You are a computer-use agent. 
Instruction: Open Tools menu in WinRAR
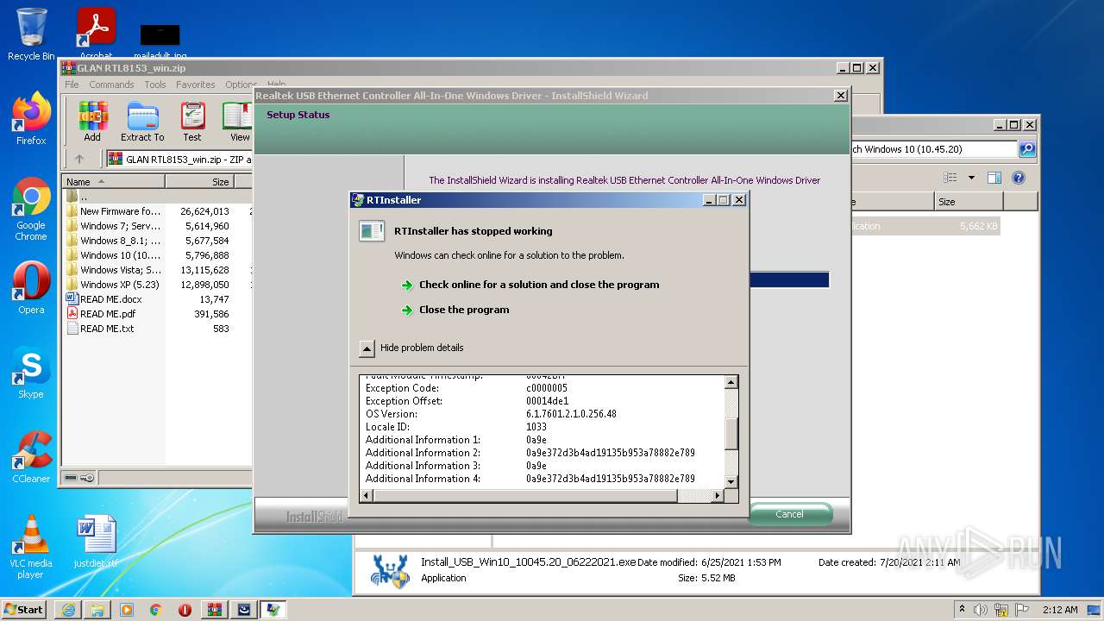(155, 85)
